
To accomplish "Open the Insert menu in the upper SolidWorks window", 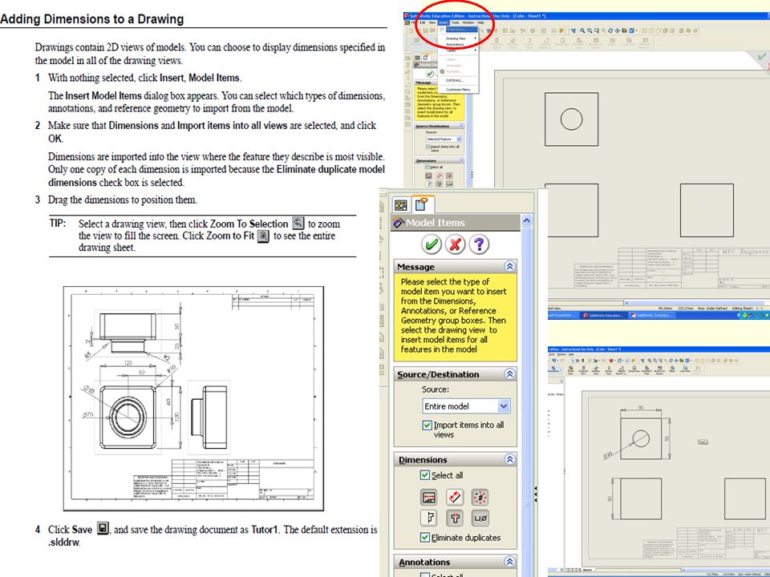I will [x=444, y=22].
